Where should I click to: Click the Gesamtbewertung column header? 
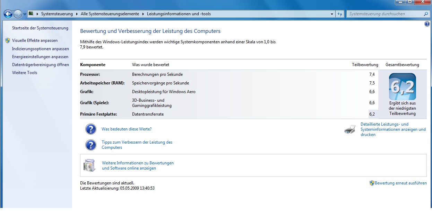tap(402, 65)
